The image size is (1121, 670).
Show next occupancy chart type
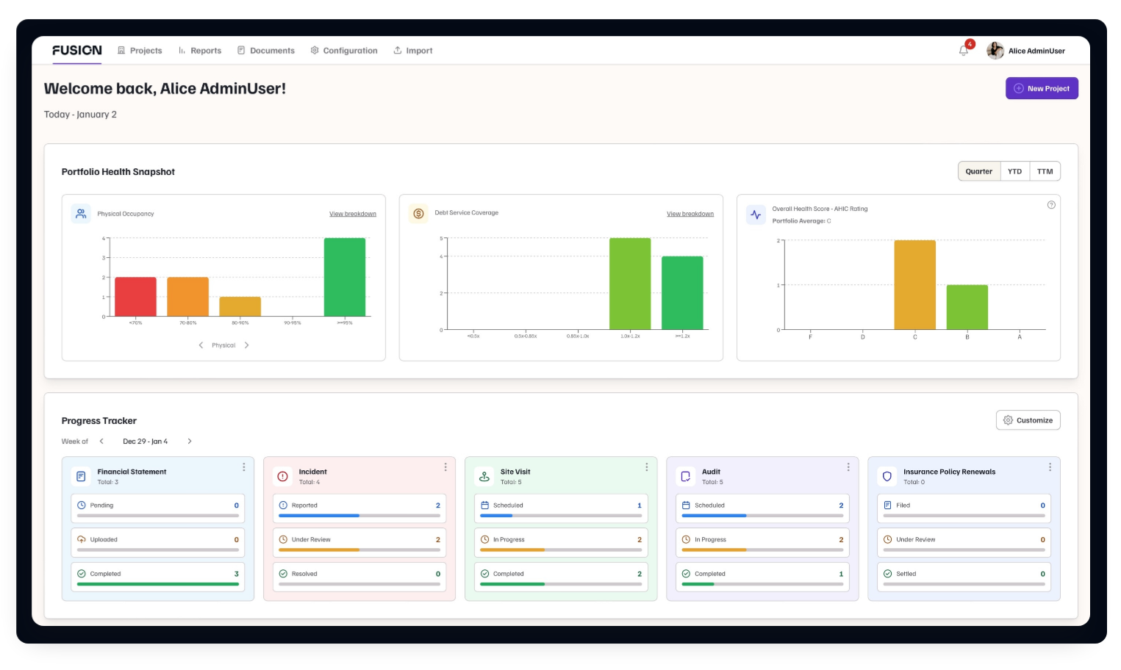[x=246, y=345]
